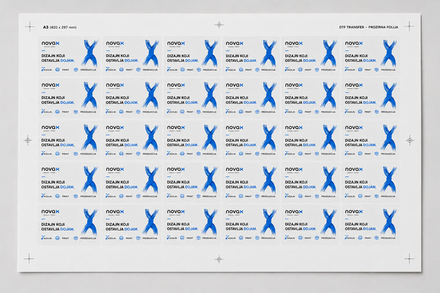Click the novax logo on the top-left sticker
This screenshot has width=440, height=293.
[51, 43]
